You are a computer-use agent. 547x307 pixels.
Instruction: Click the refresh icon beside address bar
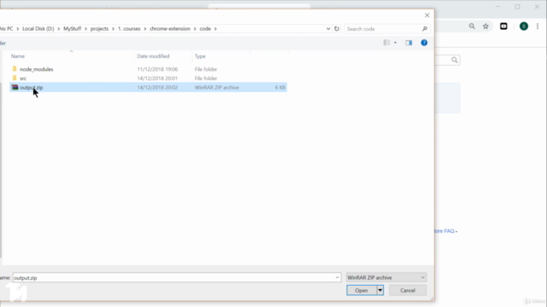337,29
